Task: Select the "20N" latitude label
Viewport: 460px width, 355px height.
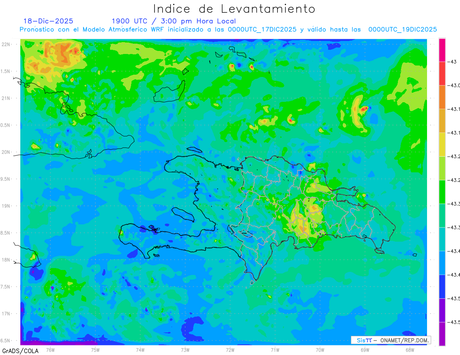Action: tap(7, 152)
